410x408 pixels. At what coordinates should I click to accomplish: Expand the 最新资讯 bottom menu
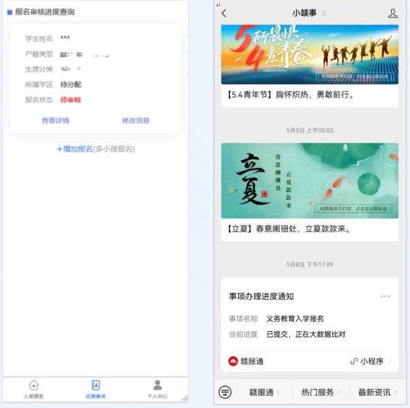tap(377, 392)
